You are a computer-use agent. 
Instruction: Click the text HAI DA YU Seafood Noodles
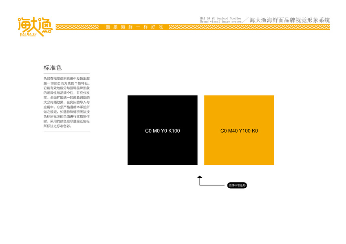(x=220, y=18)
